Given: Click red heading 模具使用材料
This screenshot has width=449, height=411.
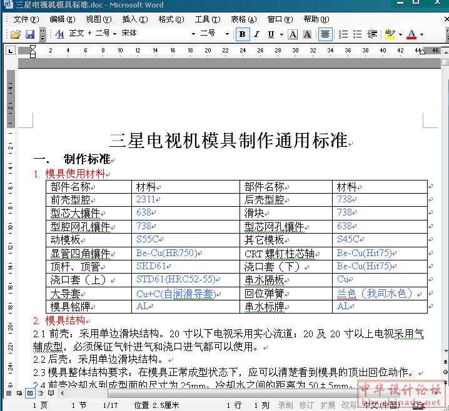Looking at the screenshot, I should [x=75, y=174].
